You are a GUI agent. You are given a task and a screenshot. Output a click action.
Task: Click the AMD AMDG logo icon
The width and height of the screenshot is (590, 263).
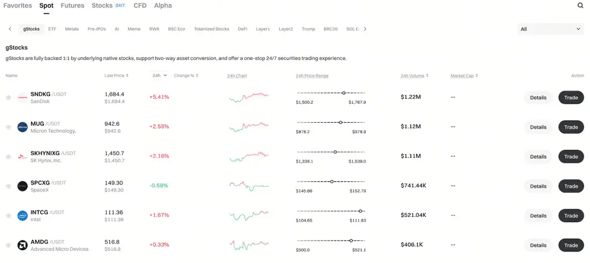tap(22, 245)
